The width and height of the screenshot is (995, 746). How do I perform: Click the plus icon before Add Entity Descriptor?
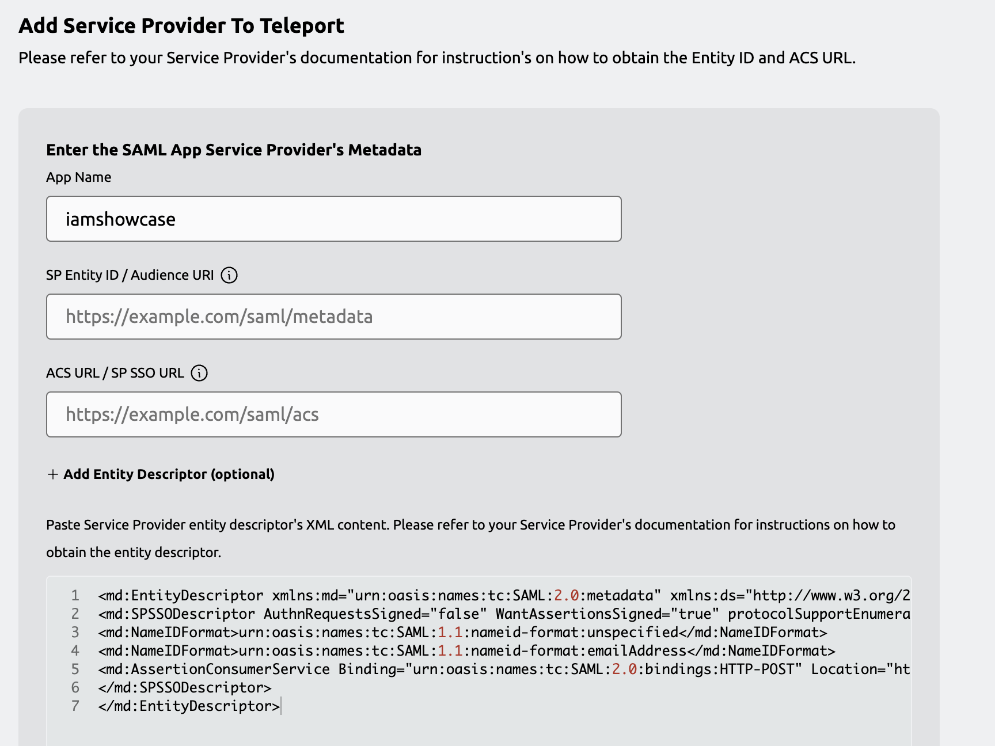[x=52, y=474]
